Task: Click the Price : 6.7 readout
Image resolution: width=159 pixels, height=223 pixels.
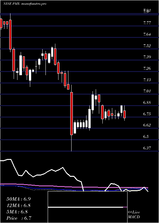Action: (19, 218)
